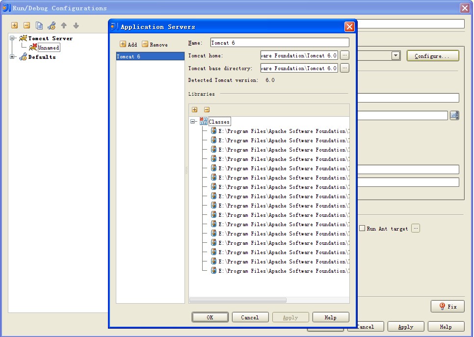Move configuration down with arrow icon
The height and width of the screenshot is (337, 474).
(x=77, y=25)
